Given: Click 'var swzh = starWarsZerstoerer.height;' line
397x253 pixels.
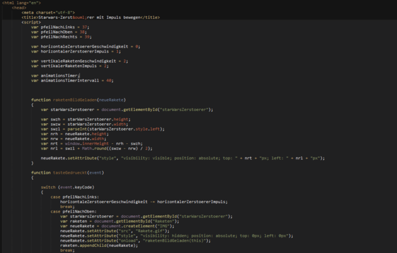Looking at the screenshot, I should 85,119.
